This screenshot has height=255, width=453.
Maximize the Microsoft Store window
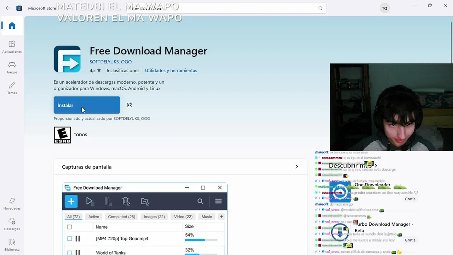[430, 5]
